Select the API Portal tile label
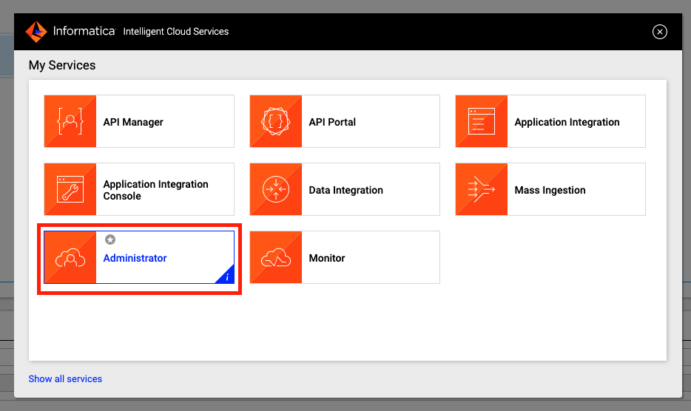691x411 pixels. click(332, 122)
